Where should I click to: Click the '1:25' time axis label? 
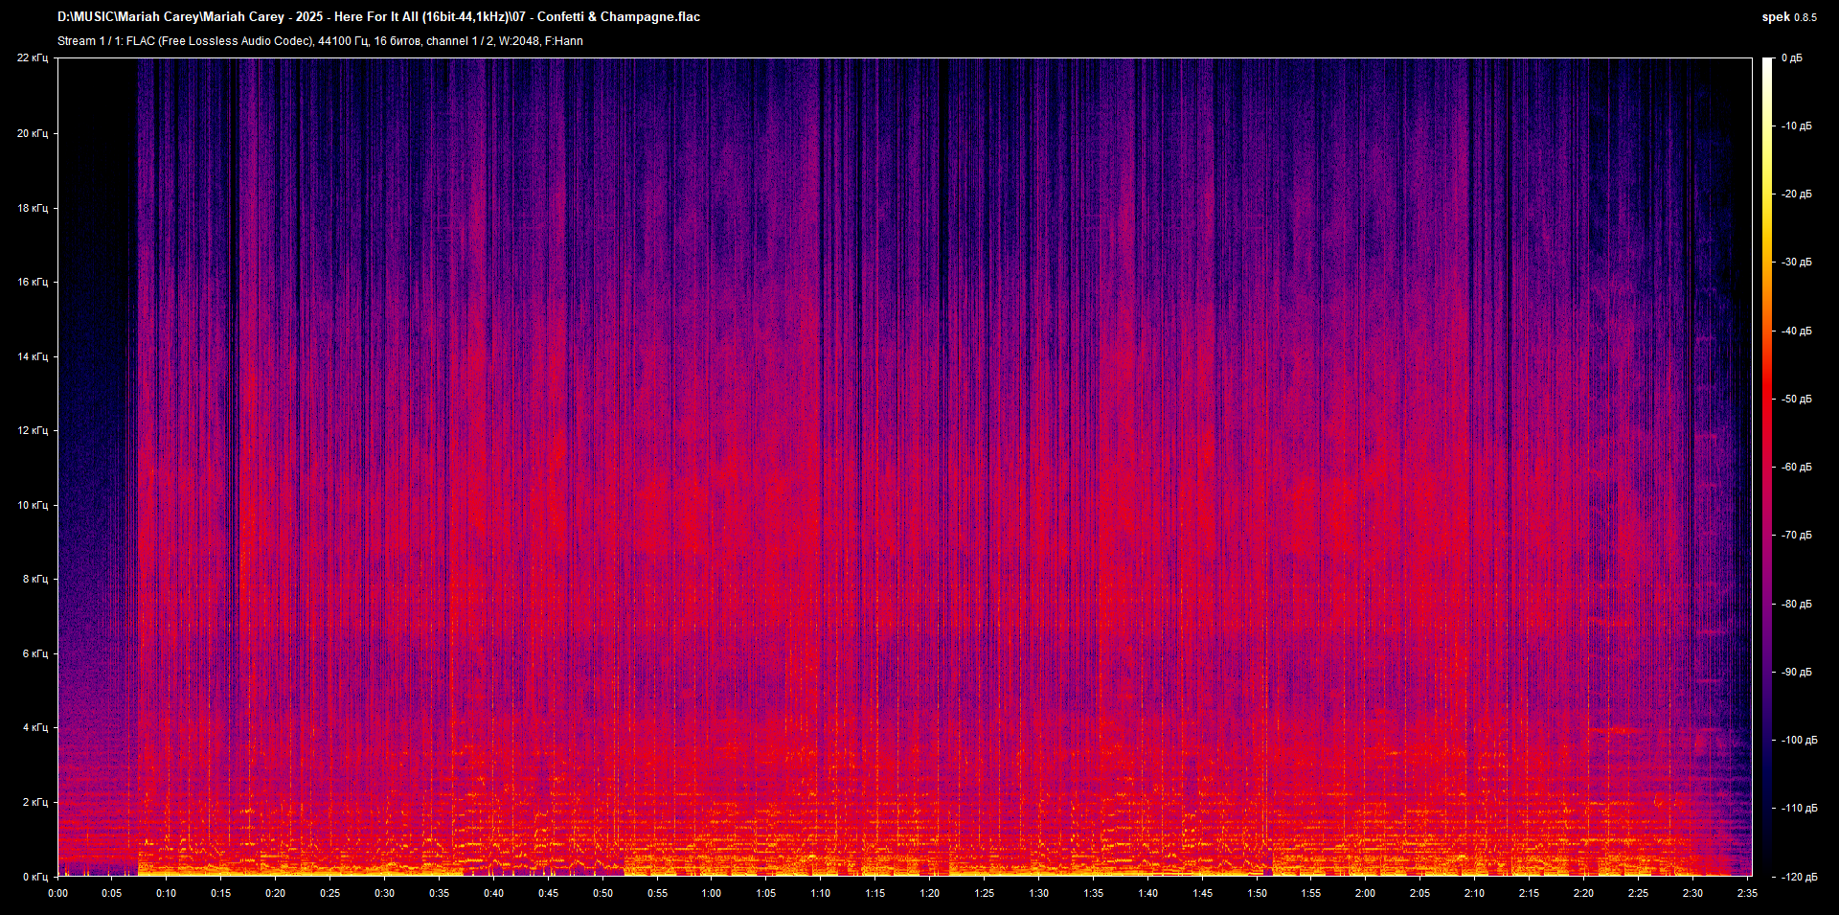[985, 893]
